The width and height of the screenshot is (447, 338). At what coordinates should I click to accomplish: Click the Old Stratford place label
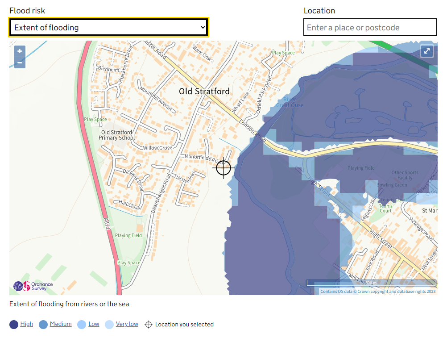click(204, 92)
